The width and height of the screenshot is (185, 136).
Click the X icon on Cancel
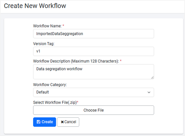click(62, 122)
